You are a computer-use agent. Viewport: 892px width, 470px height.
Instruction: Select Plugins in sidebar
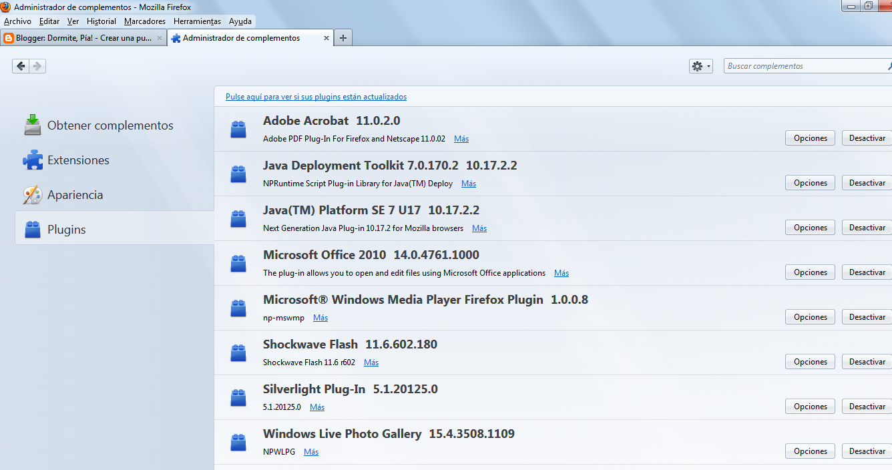[x=114, y=229]
